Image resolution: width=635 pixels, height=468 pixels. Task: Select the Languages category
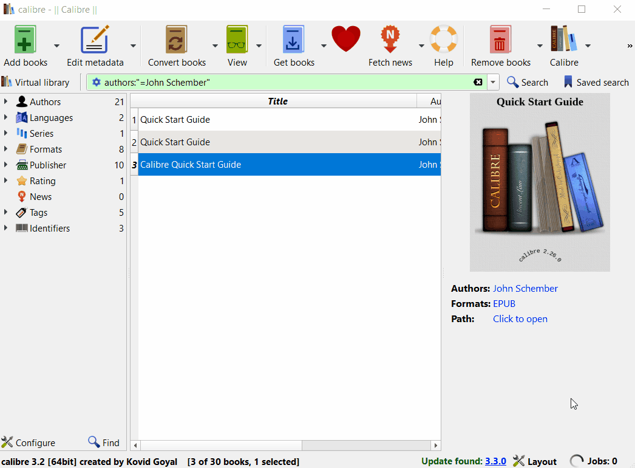tap(51, 118)
